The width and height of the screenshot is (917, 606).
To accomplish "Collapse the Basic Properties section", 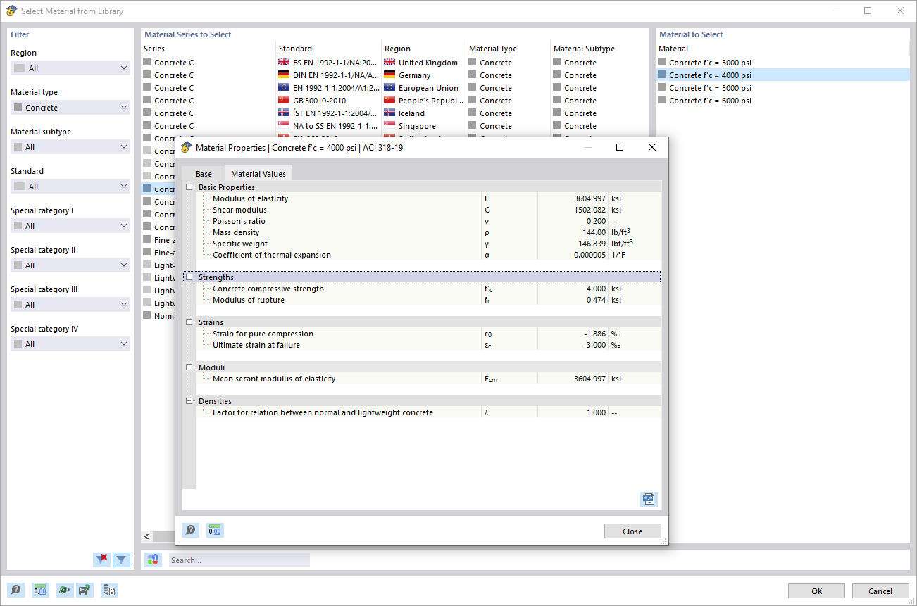I will tap(189, 187).
